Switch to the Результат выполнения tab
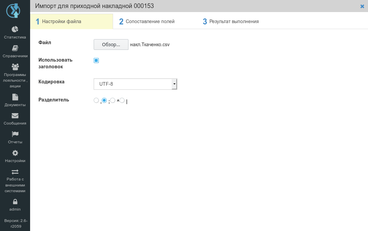 (x=231, y=22)
